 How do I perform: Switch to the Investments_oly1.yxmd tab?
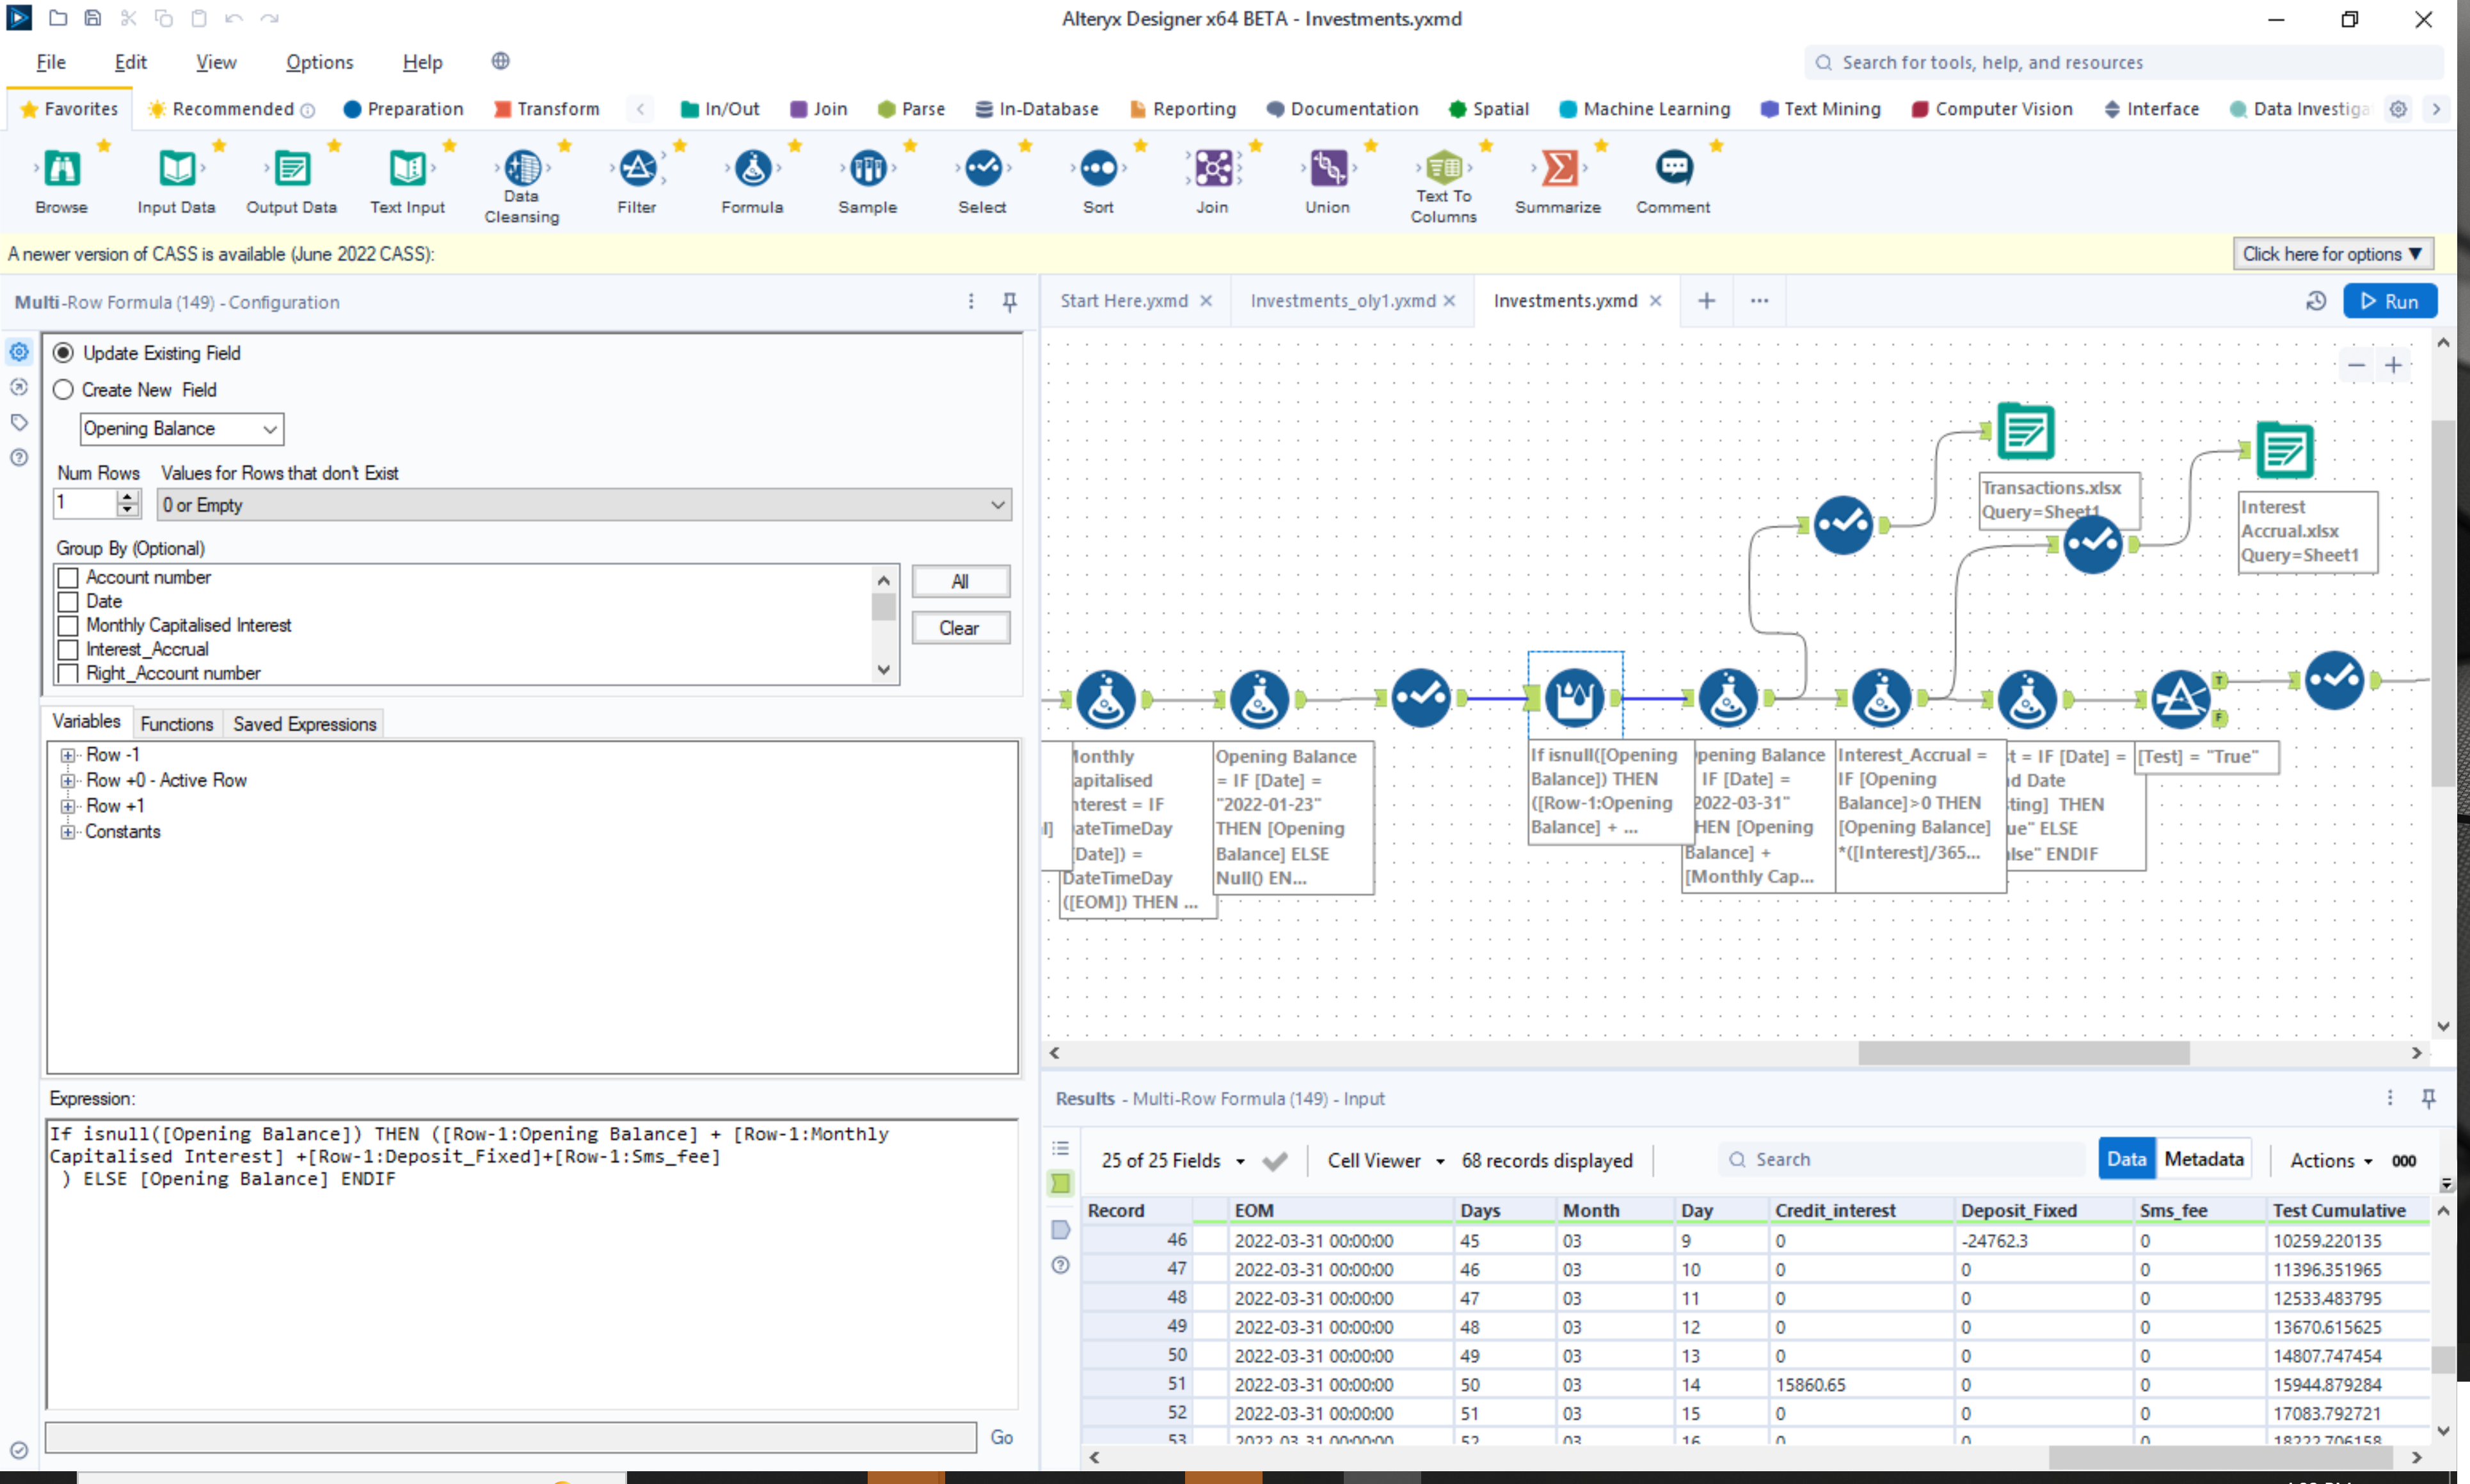point(1344,300)
